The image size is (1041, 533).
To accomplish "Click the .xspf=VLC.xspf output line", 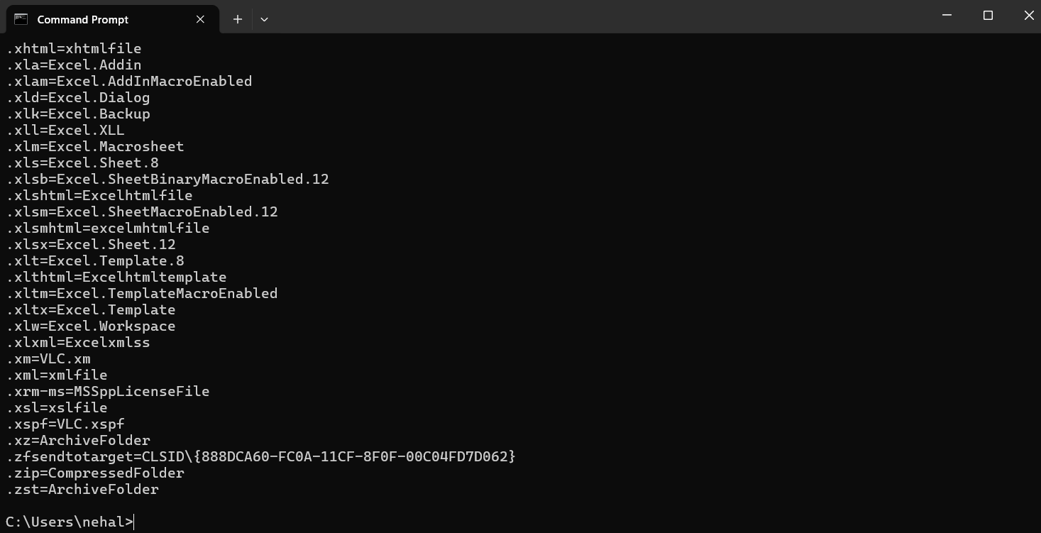I will pos(66,424).
